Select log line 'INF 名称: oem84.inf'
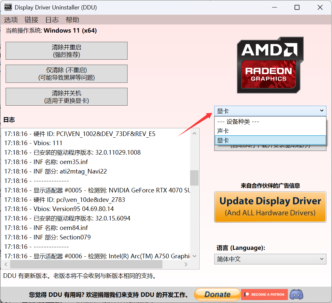This screenshot has width=332, height=303. pos(46,228)
